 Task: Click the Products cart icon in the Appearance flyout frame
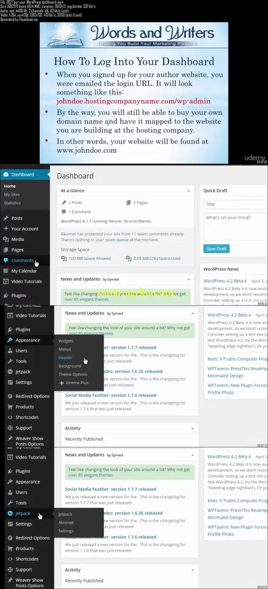[10, 407]
